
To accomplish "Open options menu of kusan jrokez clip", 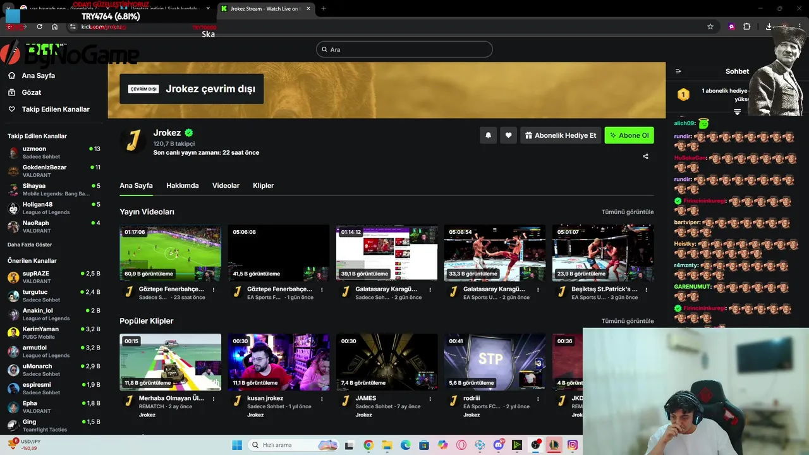I will click(322, 399).
